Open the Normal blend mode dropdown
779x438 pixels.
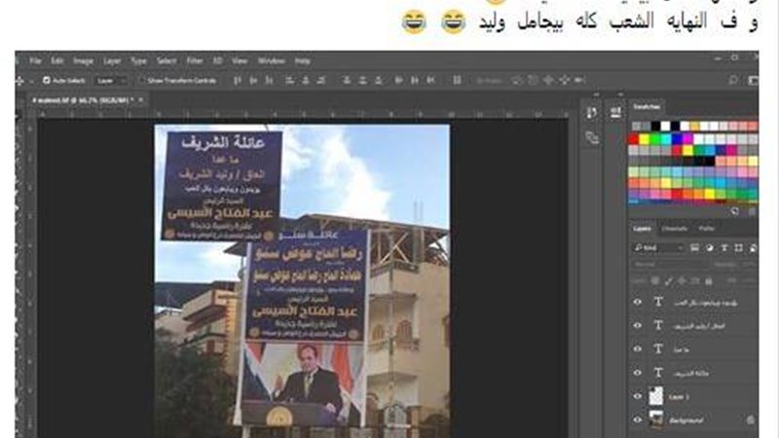click(x=671, y=265)
